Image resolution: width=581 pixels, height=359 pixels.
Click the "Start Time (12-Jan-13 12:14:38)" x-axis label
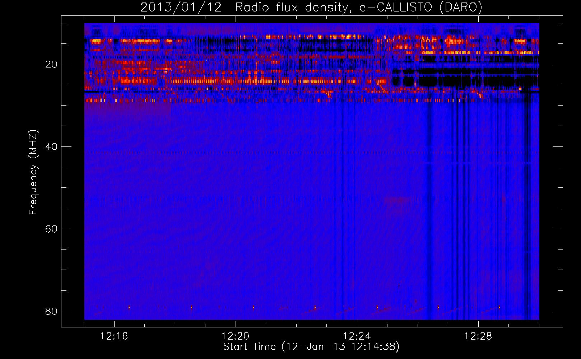[x=311, y=347]
